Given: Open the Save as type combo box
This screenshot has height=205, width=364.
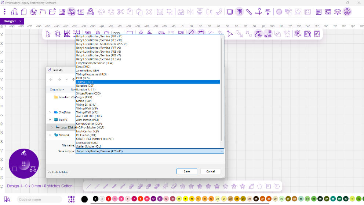Looking at the screenshot, I should [150, 151].
